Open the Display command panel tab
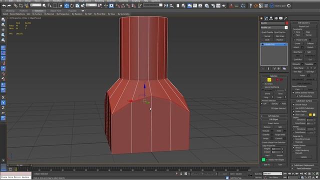320x180 pixels. pos(281,18)
